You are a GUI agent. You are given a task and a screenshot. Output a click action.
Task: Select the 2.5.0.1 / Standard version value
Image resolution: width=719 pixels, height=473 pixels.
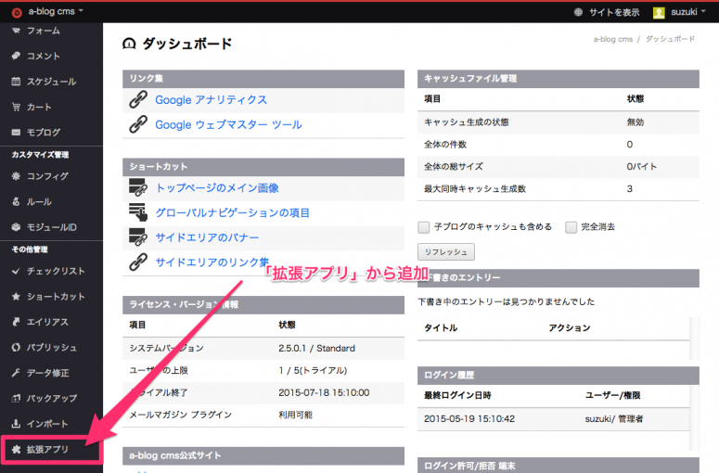tap(317, 349)
